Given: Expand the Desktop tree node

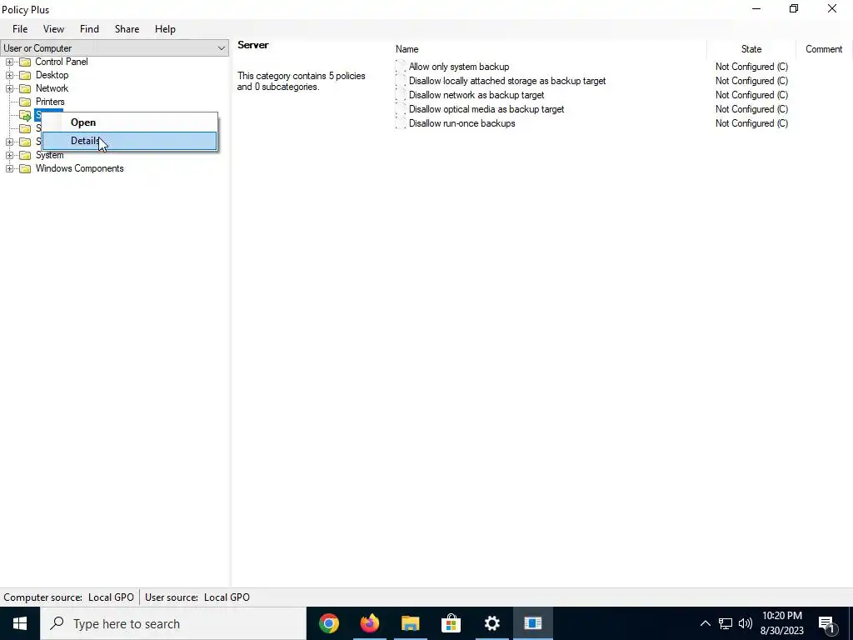Looking at the screenshot, I should (x=9, y=75).
